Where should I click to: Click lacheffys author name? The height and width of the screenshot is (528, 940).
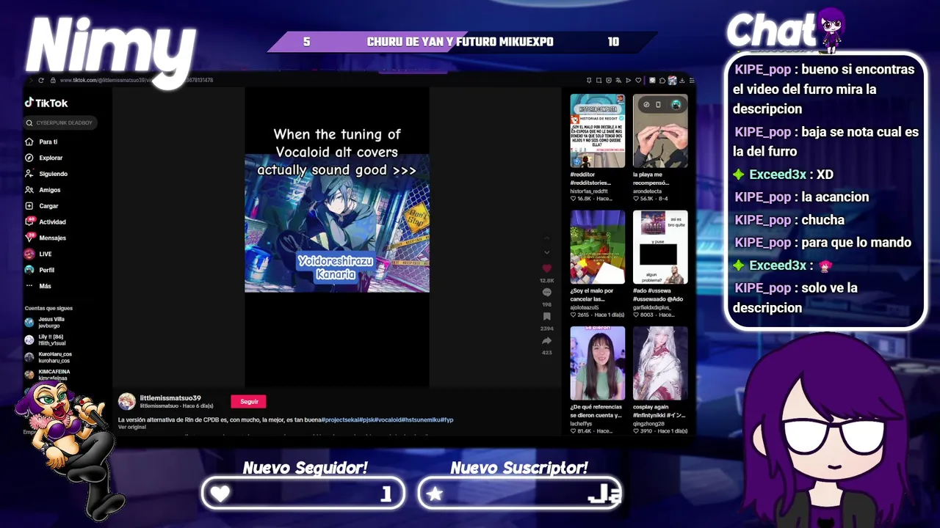pyautogui.click(x=584, y=424)
